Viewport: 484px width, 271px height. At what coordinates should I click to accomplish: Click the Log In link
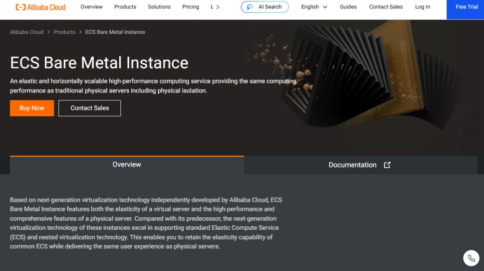click(422, 7)
